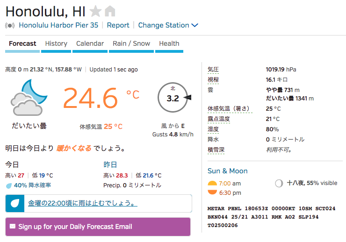Click the blue leaf icon beside rain notice
346x242 pixels.
click(x=15, y=203)
